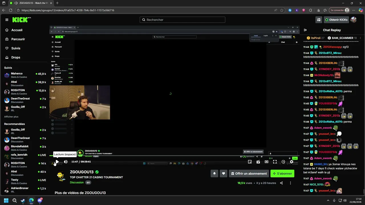Expand followed channels with Afficher plus
This screenshot has height=205, width=365.
(11, 117)
